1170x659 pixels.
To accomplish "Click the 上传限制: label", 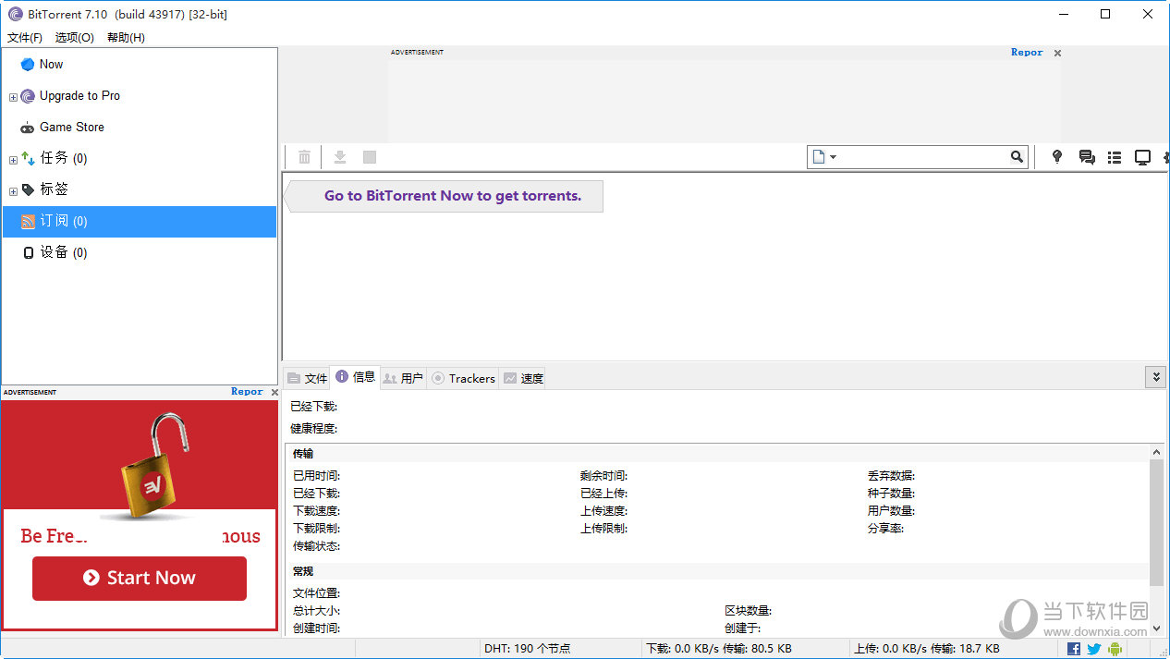I will click(603, 529).
